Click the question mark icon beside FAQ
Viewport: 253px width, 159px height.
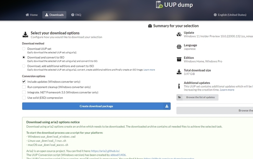click(x=73, y=15)
